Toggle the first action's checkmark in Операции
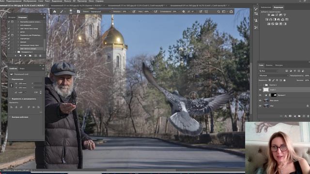310x174 pixels. 9,22
